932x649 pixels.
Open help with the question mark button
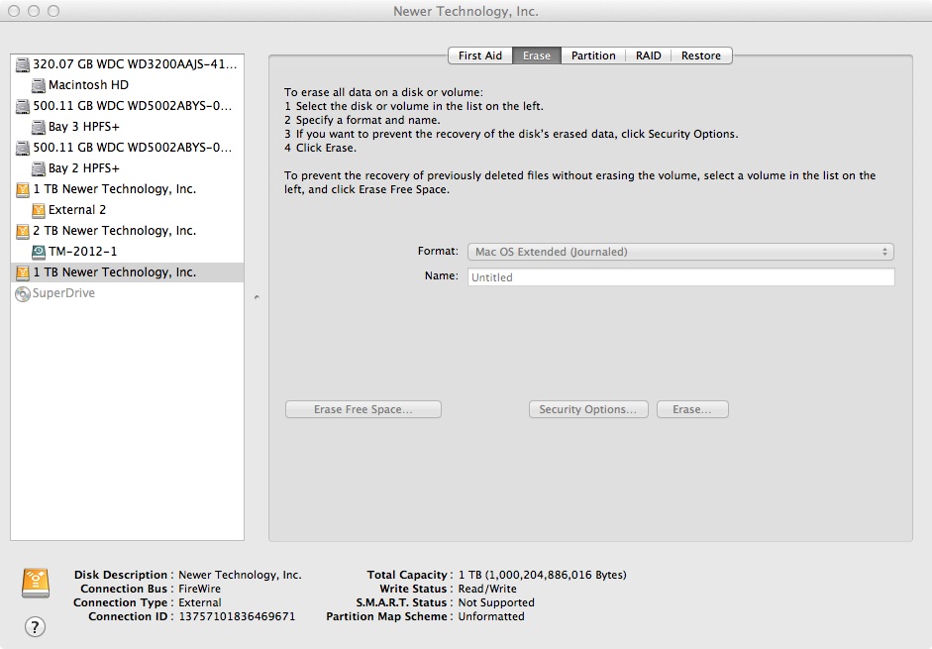coord(35,626)
